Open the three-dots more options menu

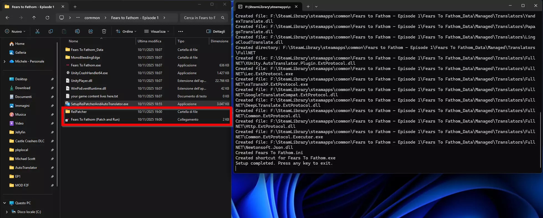181,32
